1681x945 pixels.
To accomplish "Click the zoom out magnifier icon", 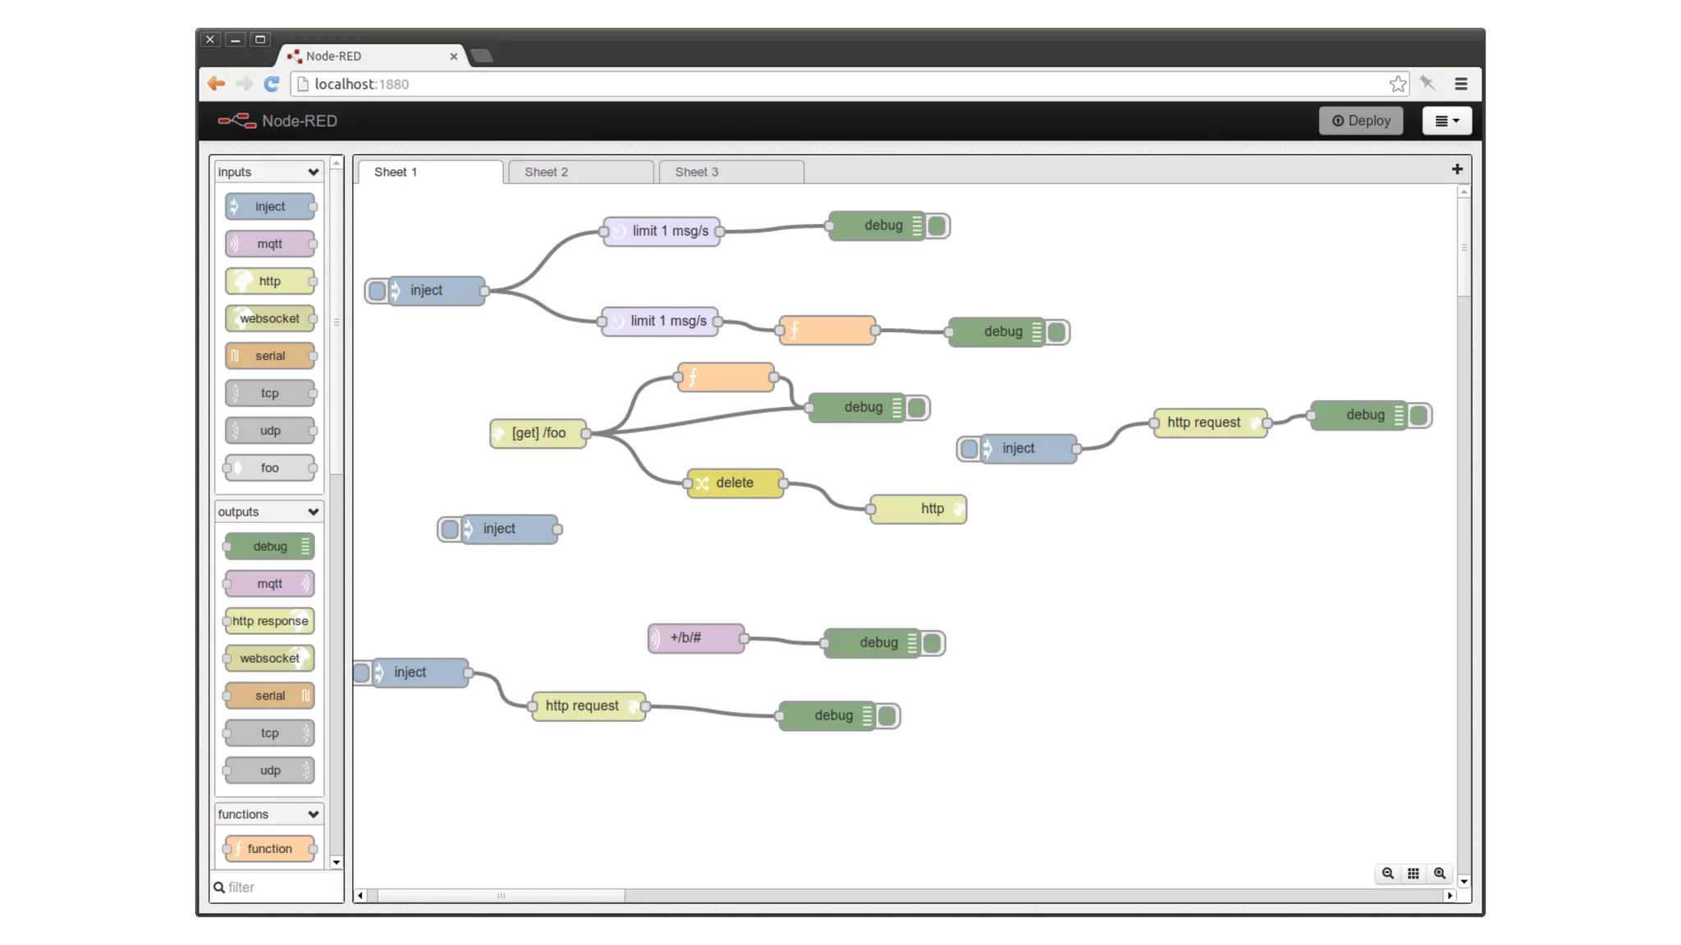I will point(1387,873).
